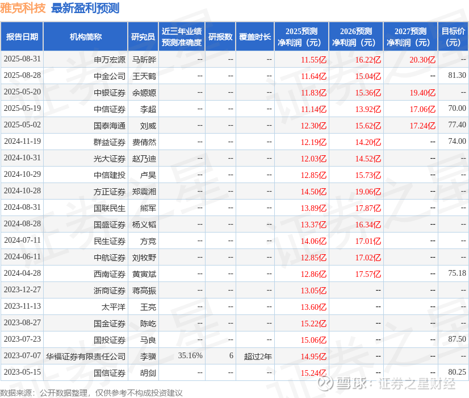This screenshot has width=469, height=398.
Task: Click the 15.73亿 forecast value
Action: point(368,175)
